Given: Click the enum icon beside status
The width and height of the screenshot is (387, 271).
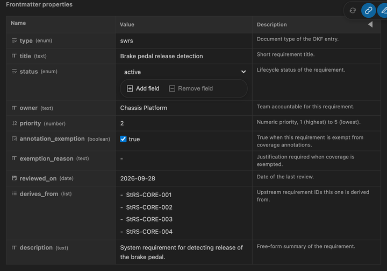Looking at the screenshot, I should pos(15,72).
